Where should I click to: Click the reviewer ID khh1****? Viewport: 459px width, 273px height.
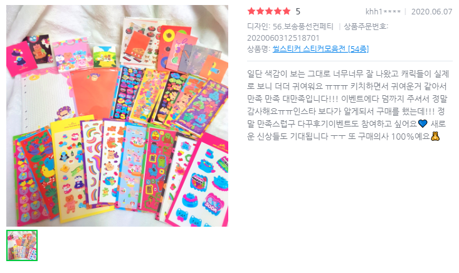pyautogui.click(x=383, y=12)
